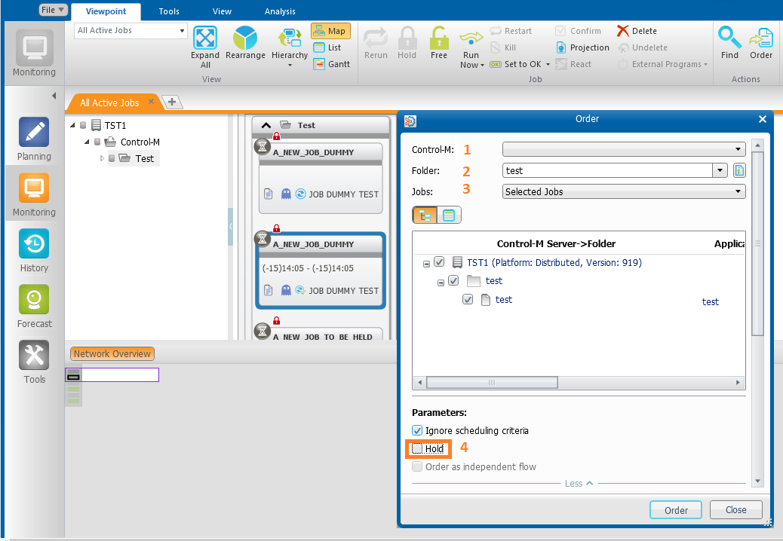The image size is (783, 541).
Task: Open the Tools ribbon tab
Action: pos(169,11)
